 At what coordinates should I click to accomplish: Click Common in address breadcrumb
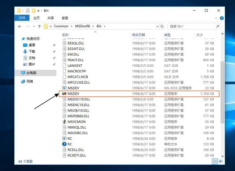61,26
